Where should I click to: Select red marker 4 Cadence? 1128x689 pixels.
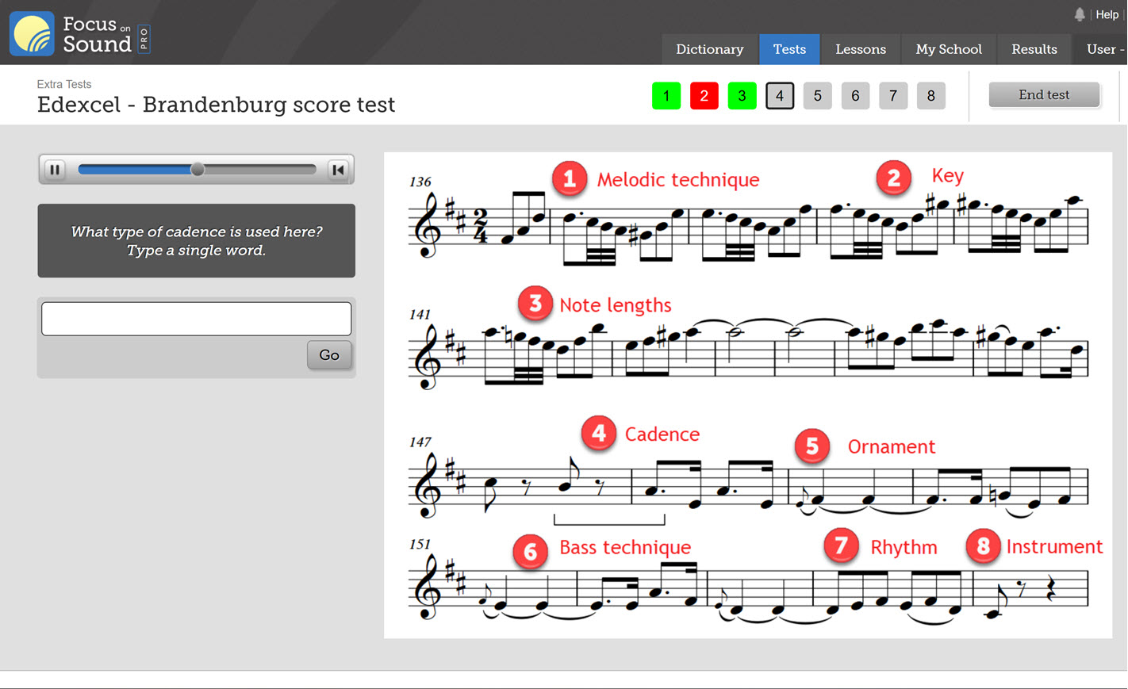tap(599, 434)
